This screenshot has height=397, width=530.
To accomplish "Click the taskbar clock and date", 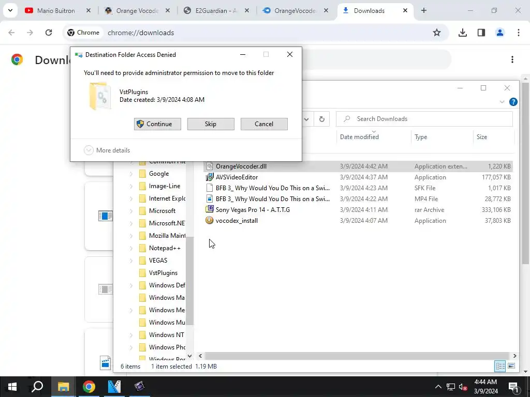I will pos(485,387).
